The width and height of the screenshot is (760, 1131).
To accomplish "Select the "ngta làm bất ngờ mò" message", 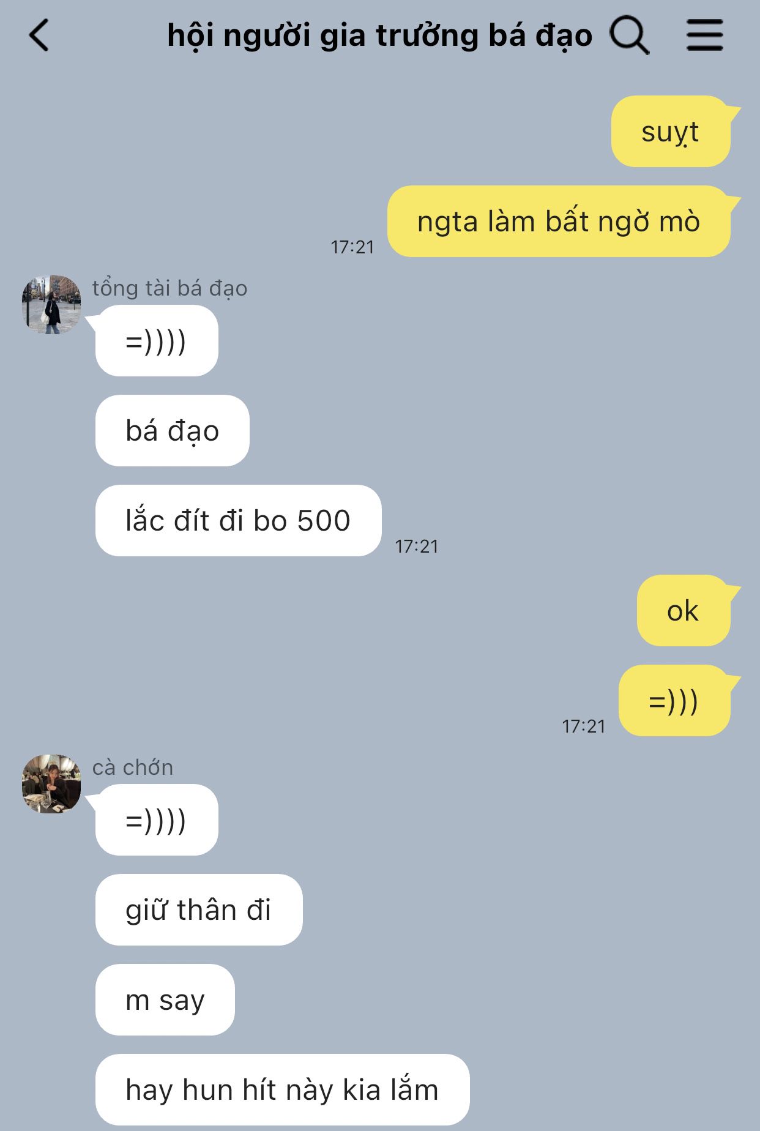I will click(559, 221).
